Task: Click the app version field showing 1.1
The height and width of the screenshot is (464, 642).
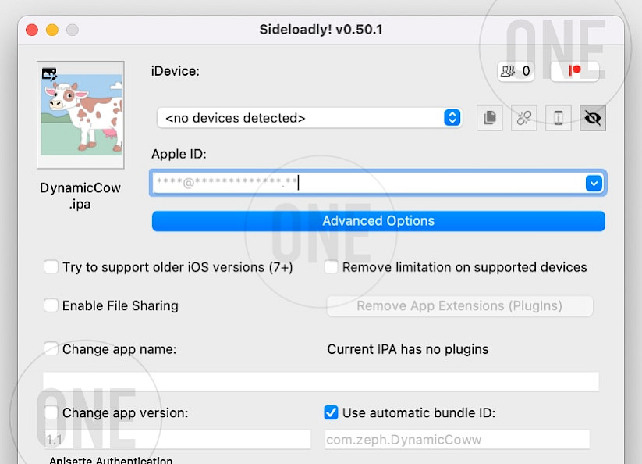Action: point(177,440)
